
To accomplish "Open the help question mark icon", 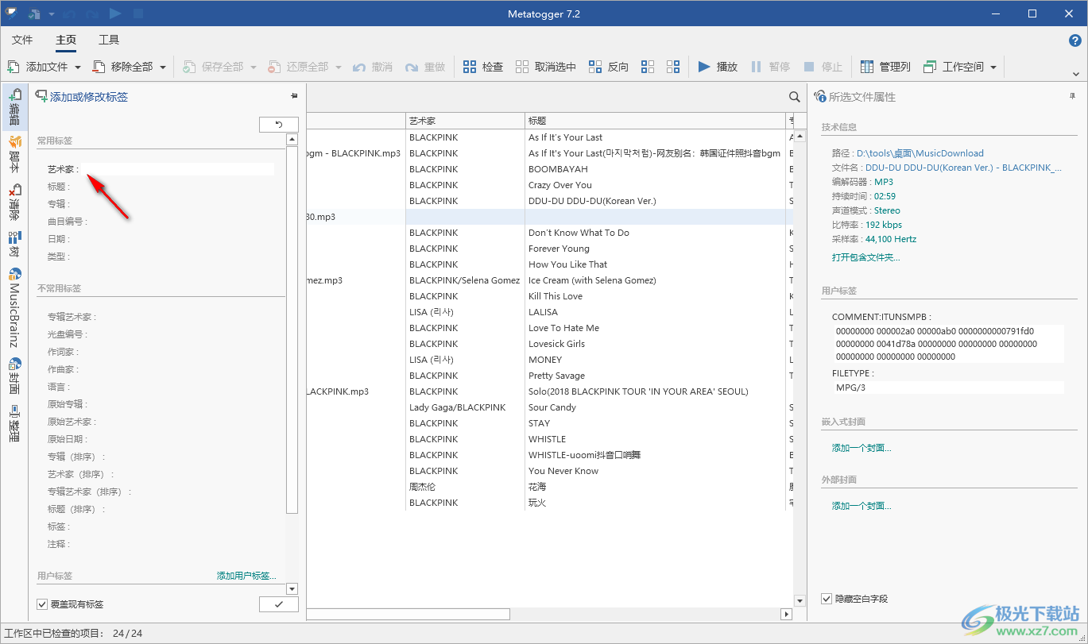I will click(x=1074, y=40).
